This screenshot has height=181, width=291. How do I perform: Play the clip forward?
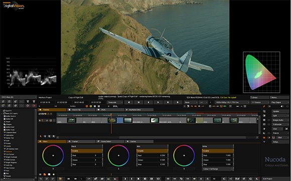coord(178,102)
